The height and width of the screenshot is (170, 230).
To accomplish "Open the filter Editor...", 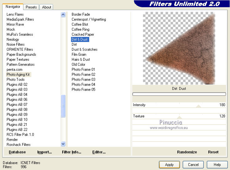I will click(99, 152).
